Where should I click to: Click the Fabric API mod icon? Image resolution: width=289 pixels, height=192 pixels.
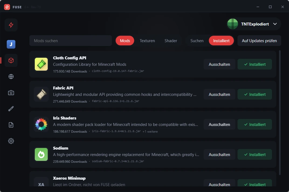(x=41, y=94)
